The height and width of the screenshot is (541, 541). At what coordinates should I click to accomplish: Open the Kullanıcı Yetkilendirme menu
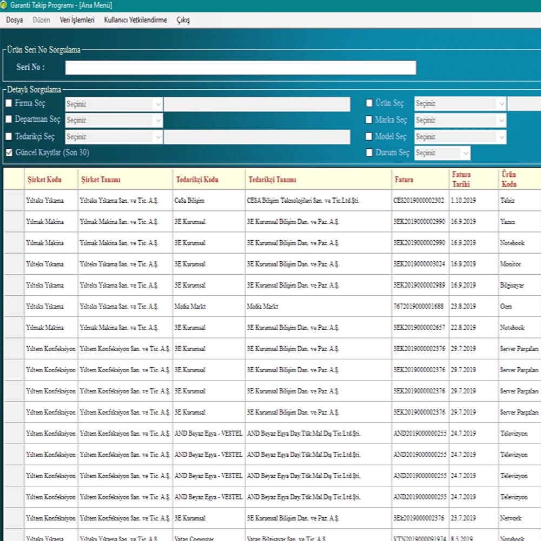click(135, 20)
